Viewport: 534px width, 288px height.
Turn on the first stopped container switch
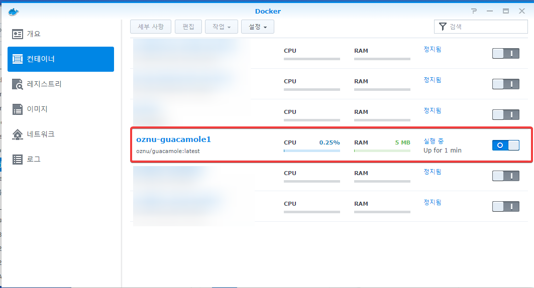click(506, 53)
